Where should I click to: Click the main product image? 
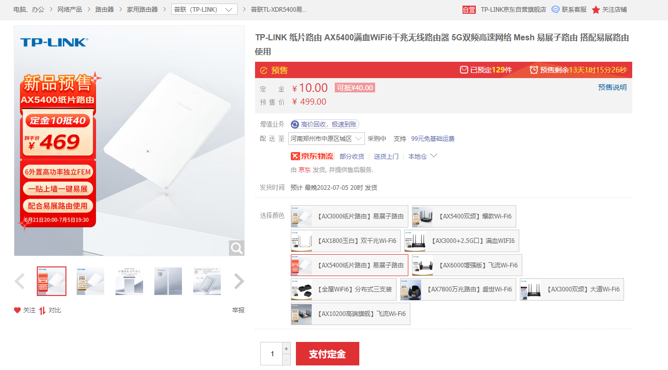[x=129, y=141]
